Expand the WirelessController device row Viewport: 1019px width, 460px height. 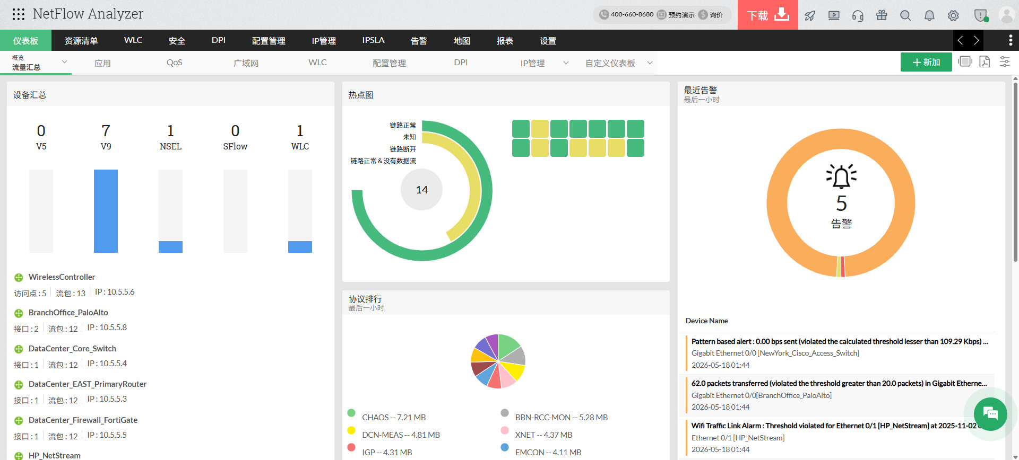click(x=19, y=278)
